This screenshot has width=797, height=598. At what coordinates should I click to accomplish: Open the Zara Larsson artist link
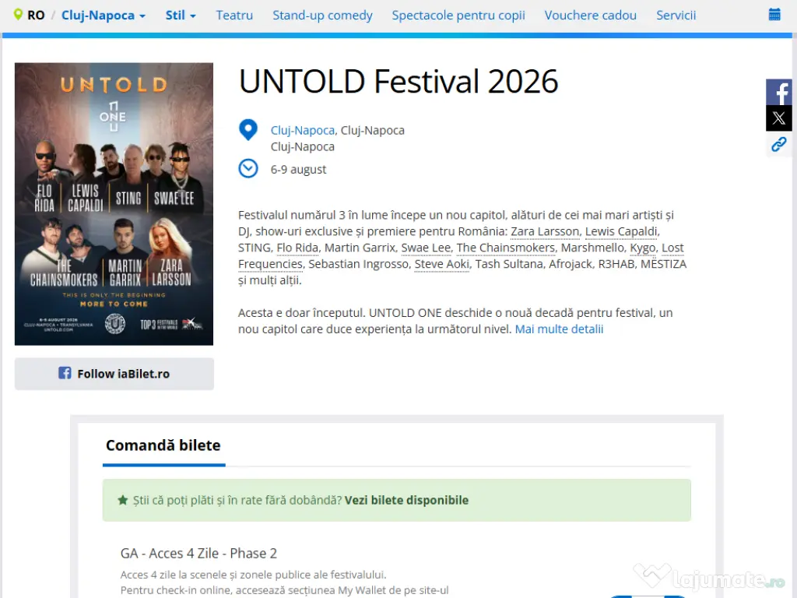pyautogui.click(x=545, y=230)
